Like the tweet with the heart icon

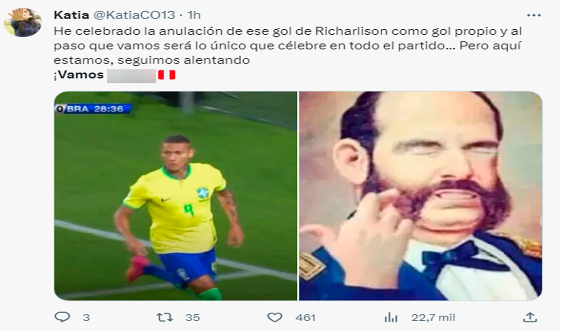point(275,317)
